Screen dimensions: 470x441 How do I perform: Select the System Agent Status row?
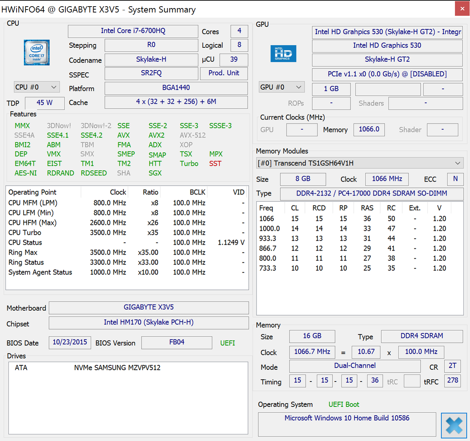(127, 272)
